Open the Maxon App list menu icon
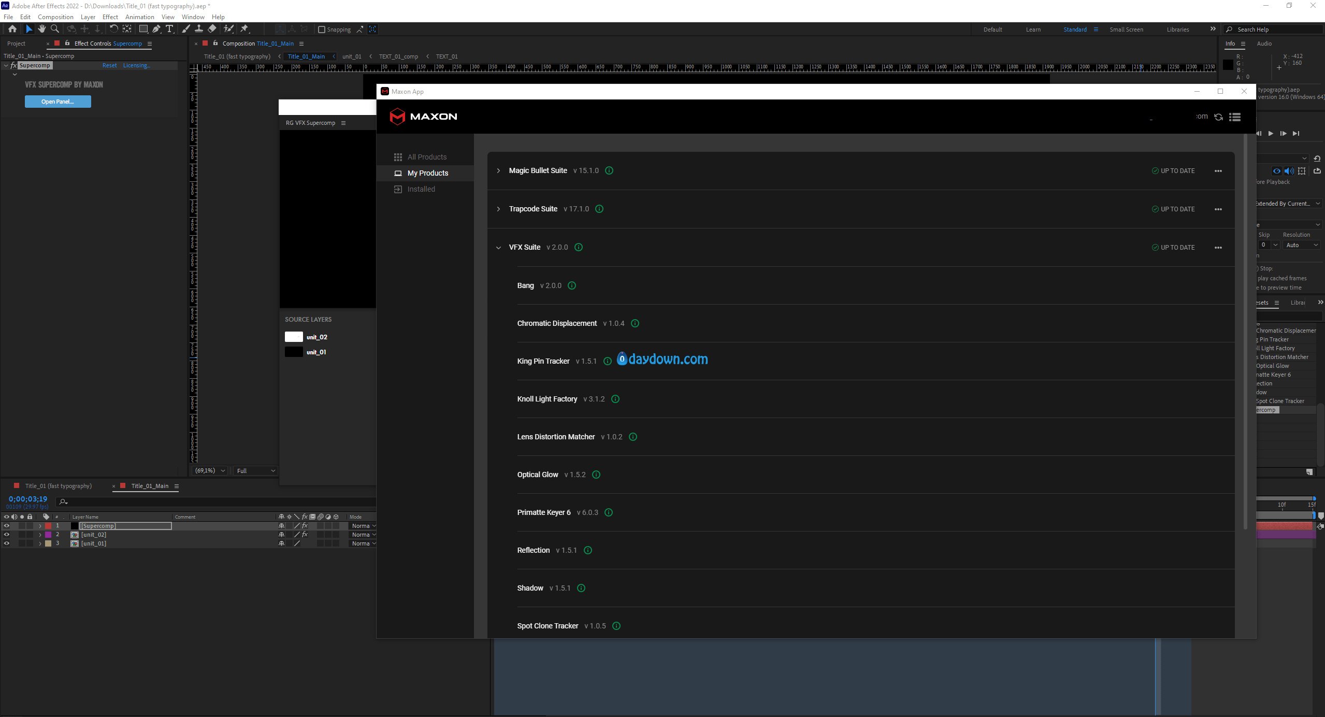Screen dimensions: 1325x717 click(1235, 117)
